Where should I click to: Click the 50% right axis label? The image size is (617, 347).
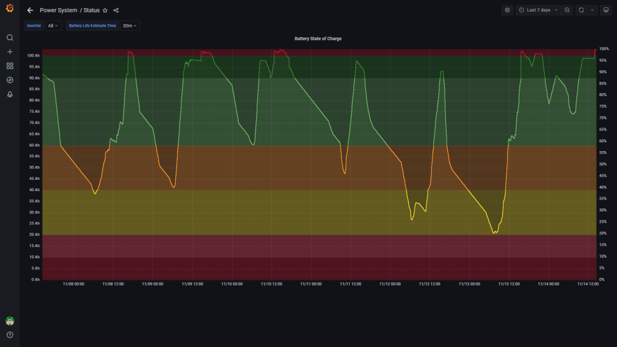603,165
